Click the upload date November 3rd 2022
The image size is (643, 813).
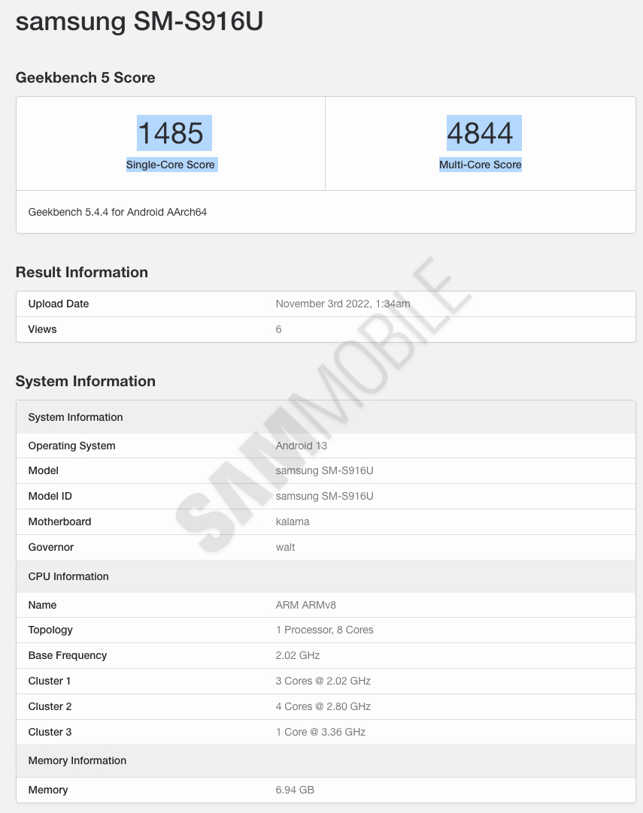pos(342,304)
